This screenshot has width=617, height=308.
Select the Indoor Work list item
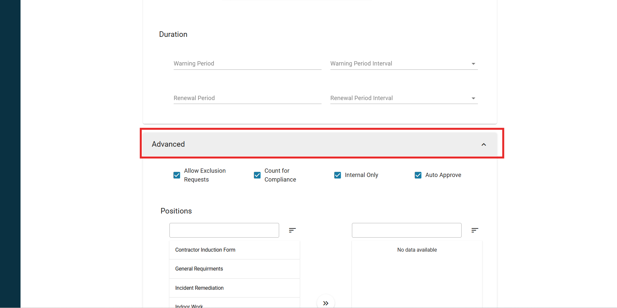pos(189,306)
